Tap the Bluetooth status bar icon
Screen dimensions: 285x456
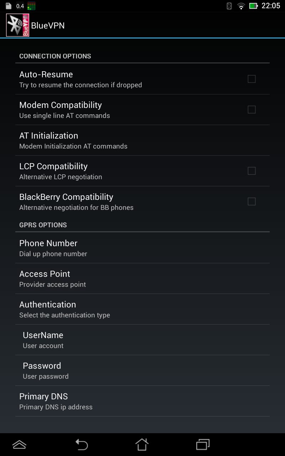(229, 6)
